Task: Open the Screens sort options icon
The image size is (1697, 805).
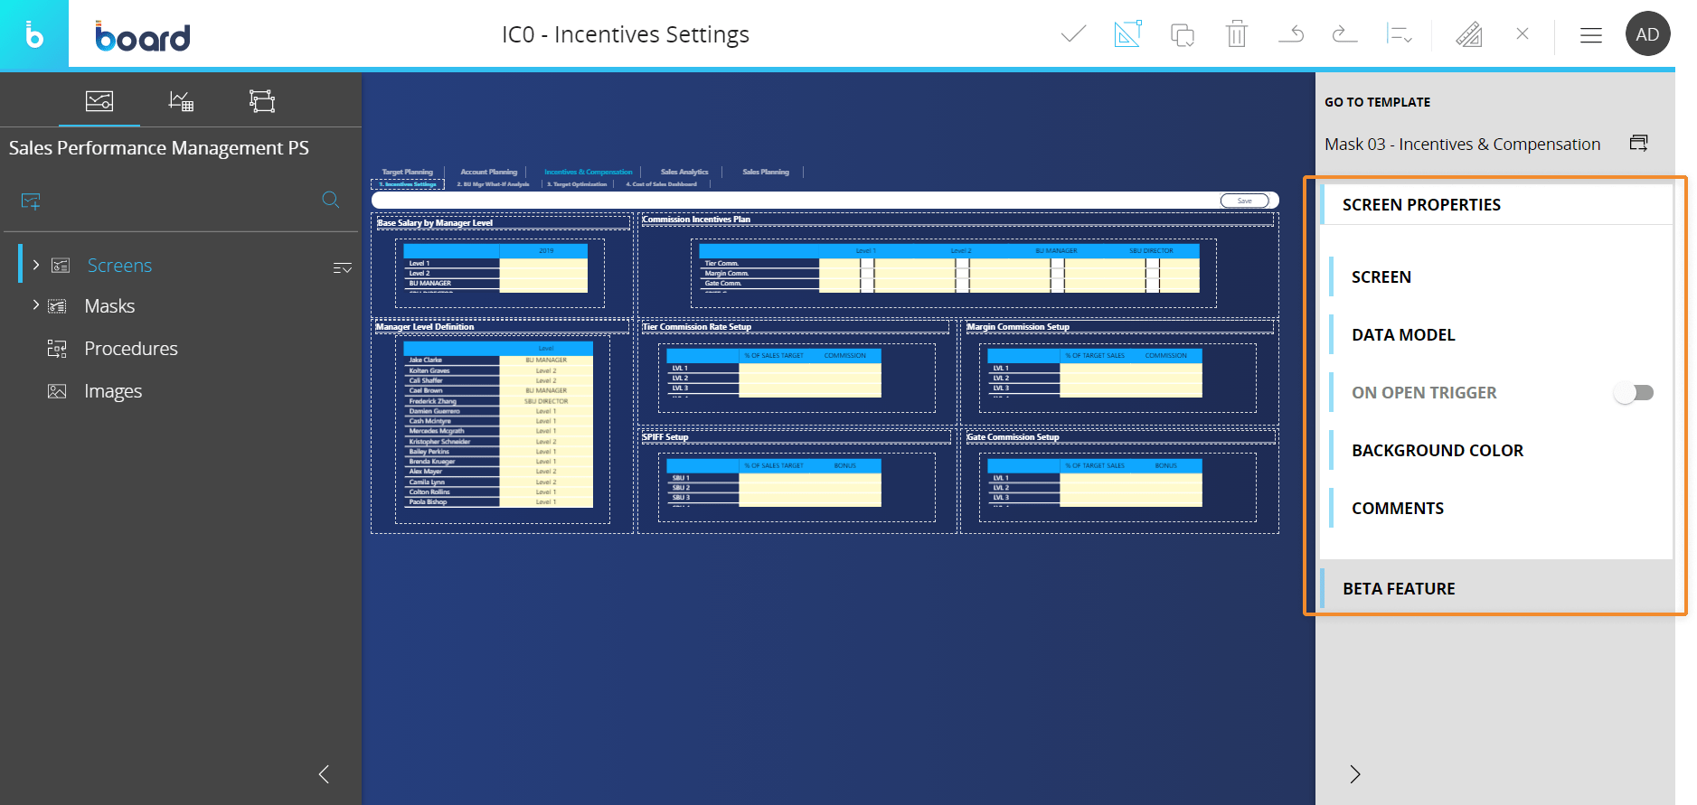Action: 342,267
